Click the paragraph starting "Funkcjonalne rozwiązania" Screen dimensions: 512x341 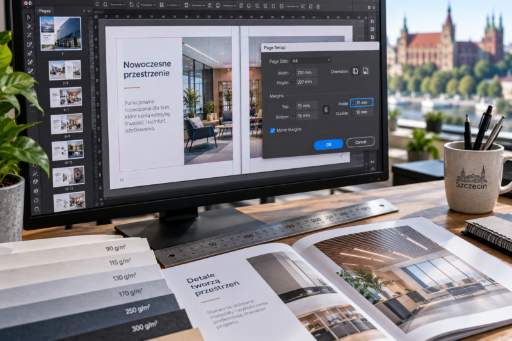(x=148, y=116)
